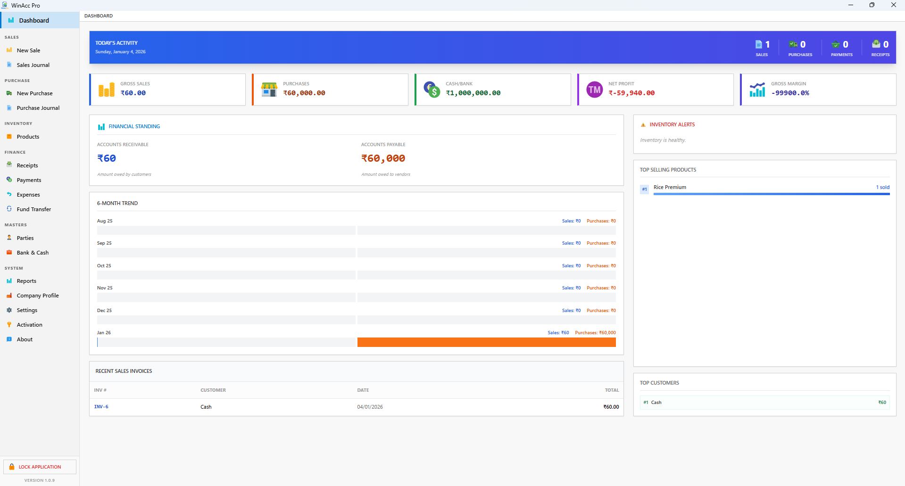Select the Receipts icon under Finance

[9, 165]
